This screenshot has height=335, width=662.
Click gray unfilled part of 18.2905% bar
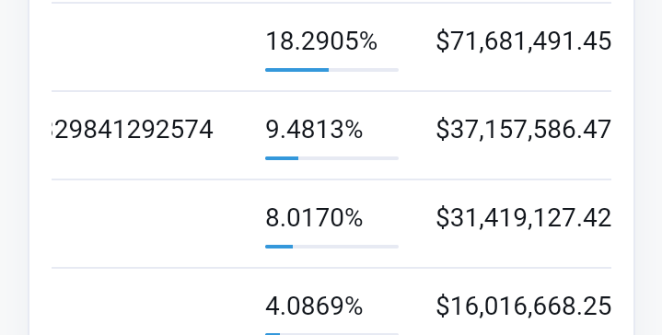coord(364,70)
